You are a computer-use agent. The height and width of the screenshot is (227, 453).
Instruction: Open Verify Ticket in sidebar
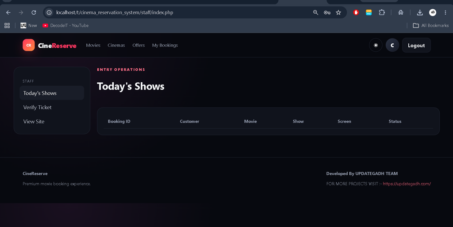[52, 107]
